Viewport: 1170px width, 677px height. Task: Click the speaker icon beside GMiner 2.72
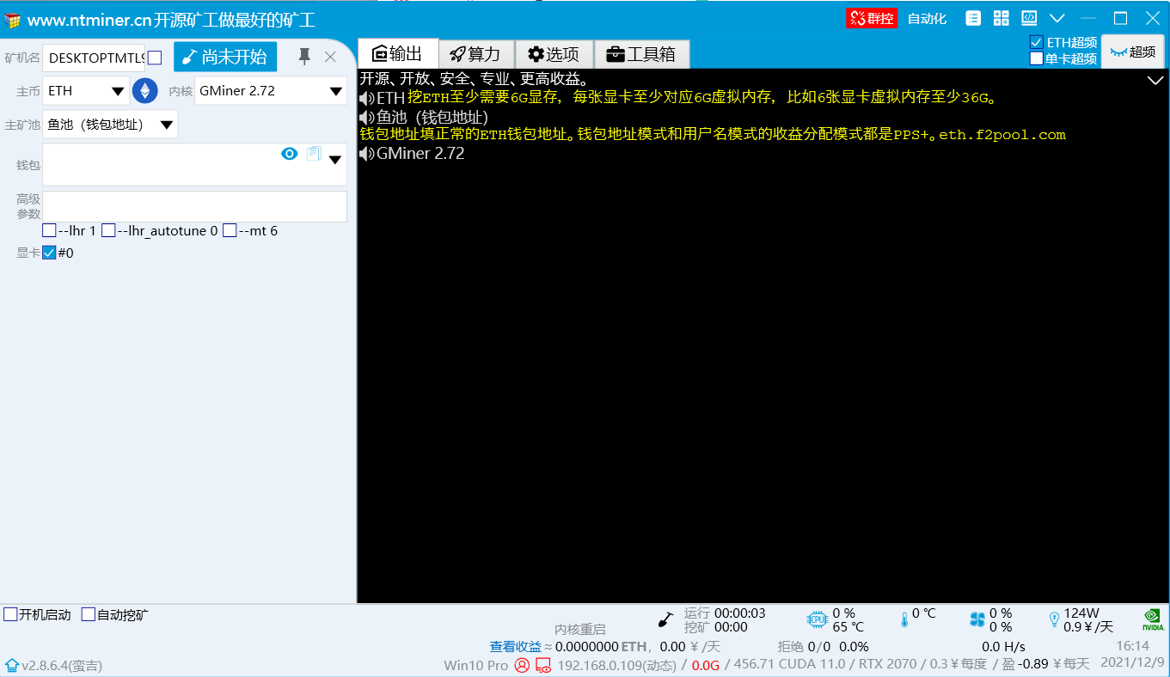(x=367, y=154)
